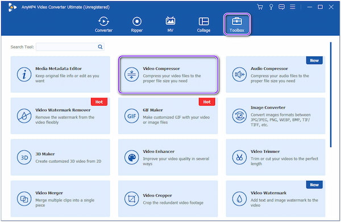Open the GIF Maker title

click(153, 110)
